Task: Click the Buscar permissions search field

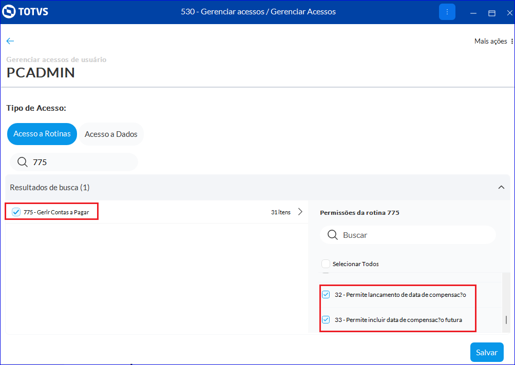Action: (416, 235)
